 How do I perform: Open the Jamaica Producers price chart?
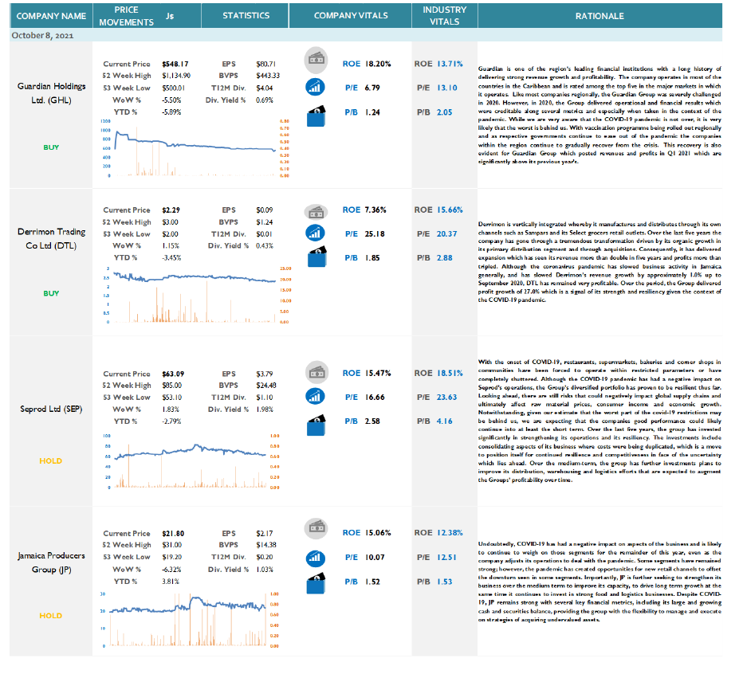point(190,620)
